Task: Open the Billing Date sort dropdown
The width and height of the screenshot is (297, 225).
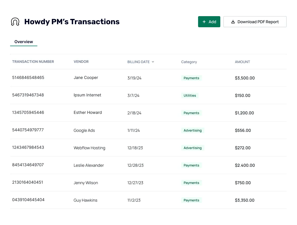Action: pyautogui.click(x=153, y=62)
